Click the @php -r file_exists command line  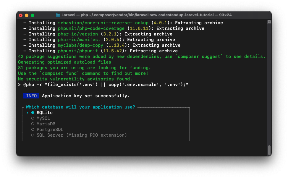click(x=106, y=85)
